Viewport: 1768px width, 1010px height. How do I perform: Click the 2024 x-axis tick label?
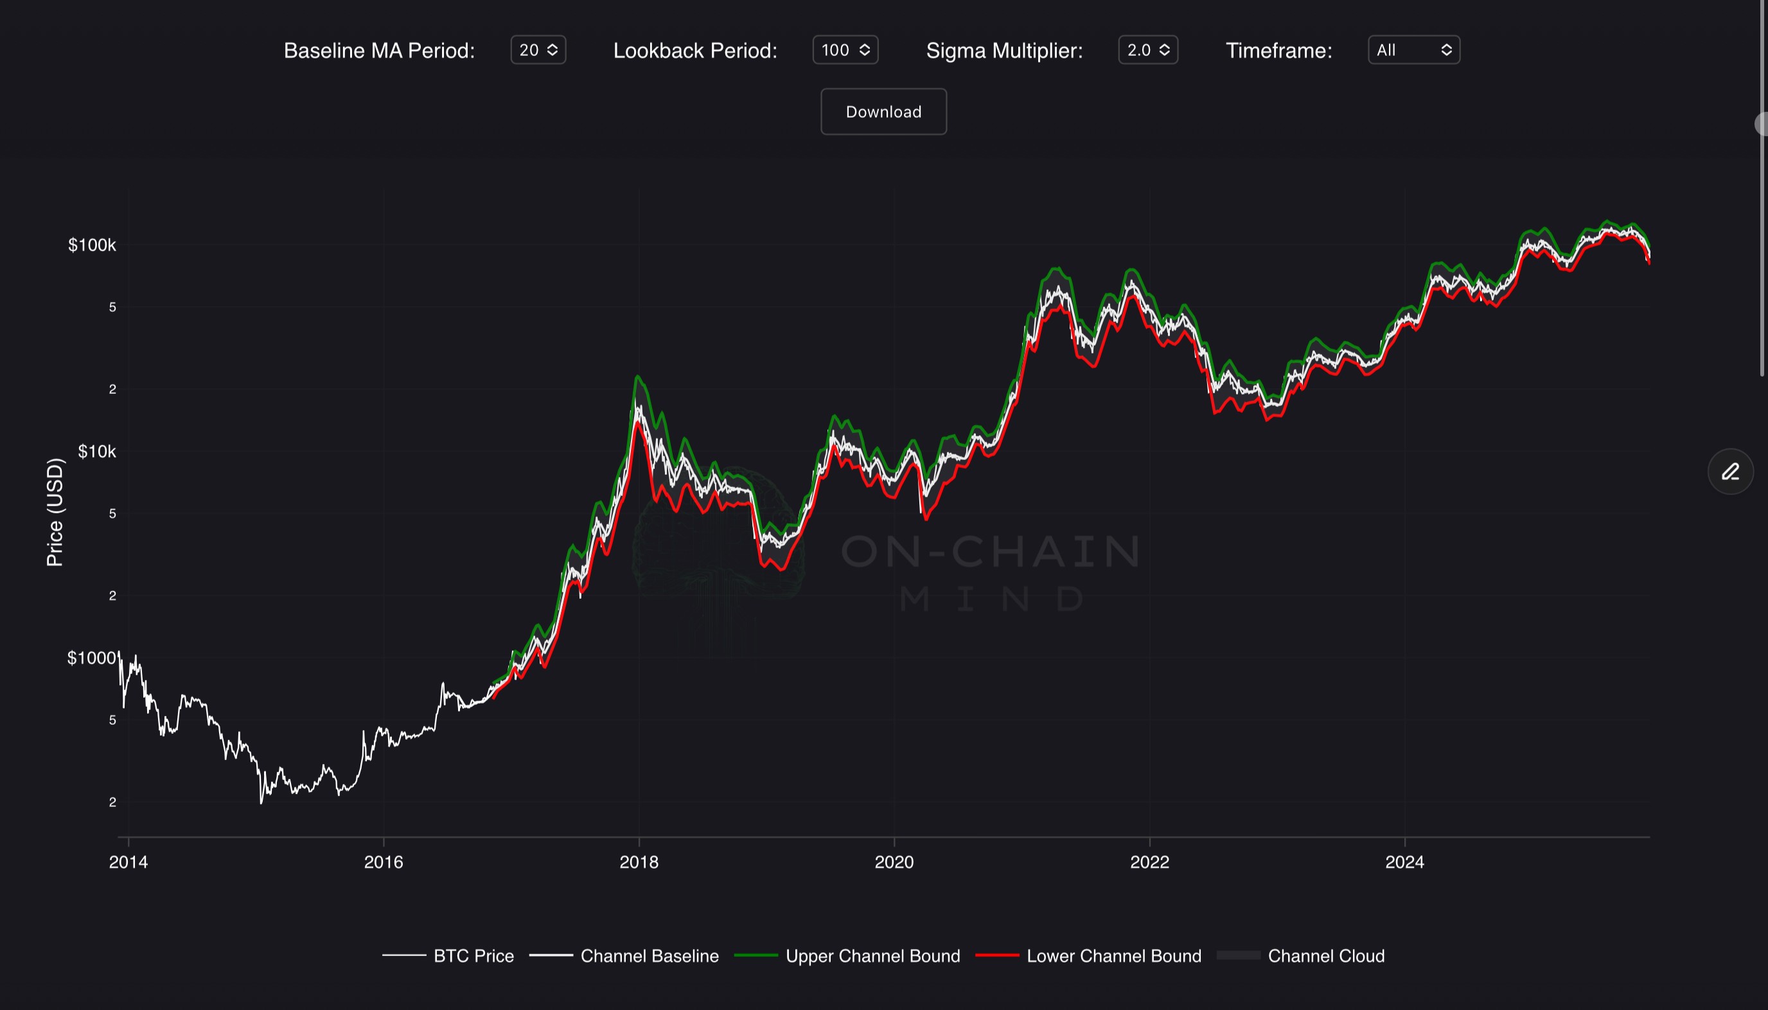coord(1404,862)
